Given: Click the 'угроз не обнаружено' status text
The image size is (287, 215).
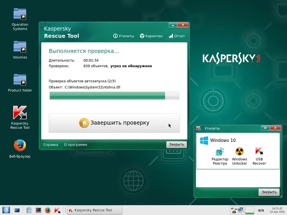Looking at the screenshot, I should pos(131,66).
